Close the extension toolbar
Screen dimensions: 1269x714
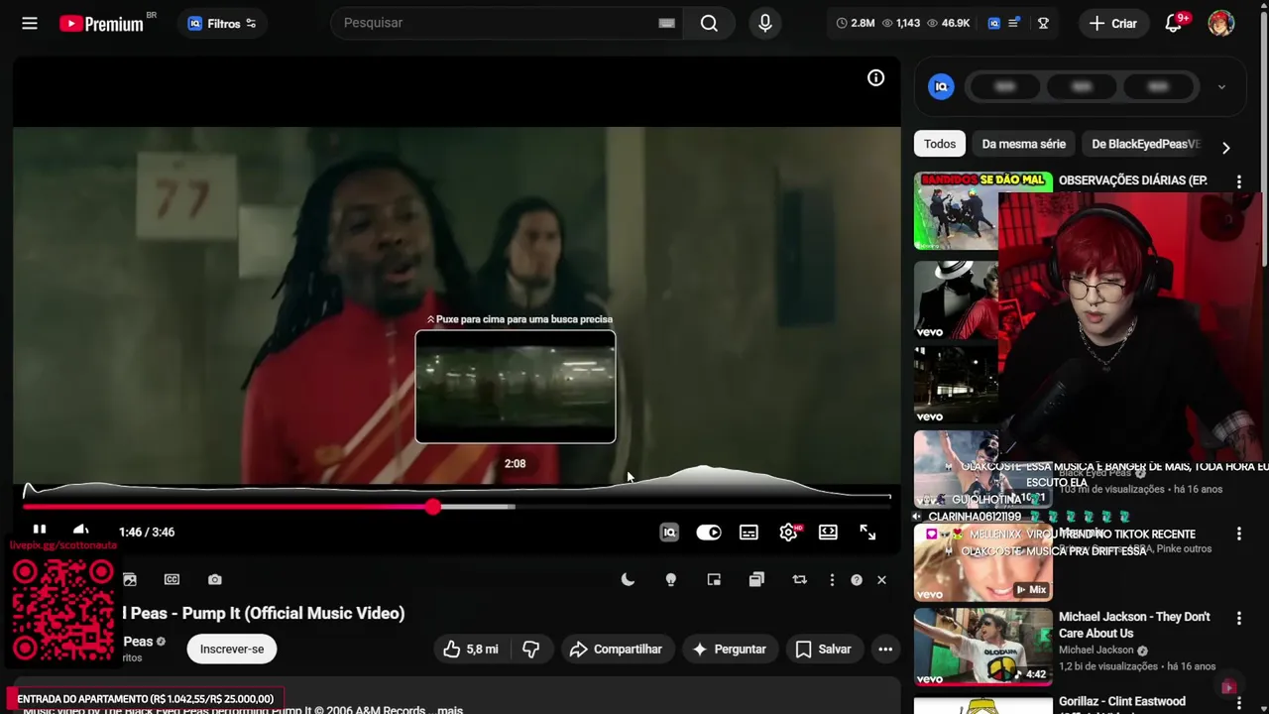[881, 580]
